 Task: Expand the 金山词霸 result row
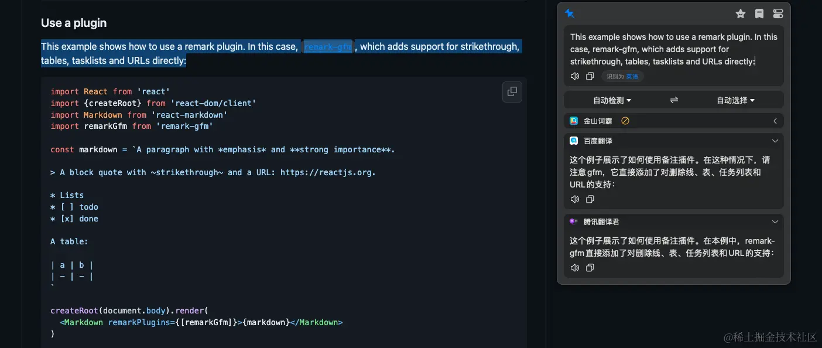(x=775, y=121)
